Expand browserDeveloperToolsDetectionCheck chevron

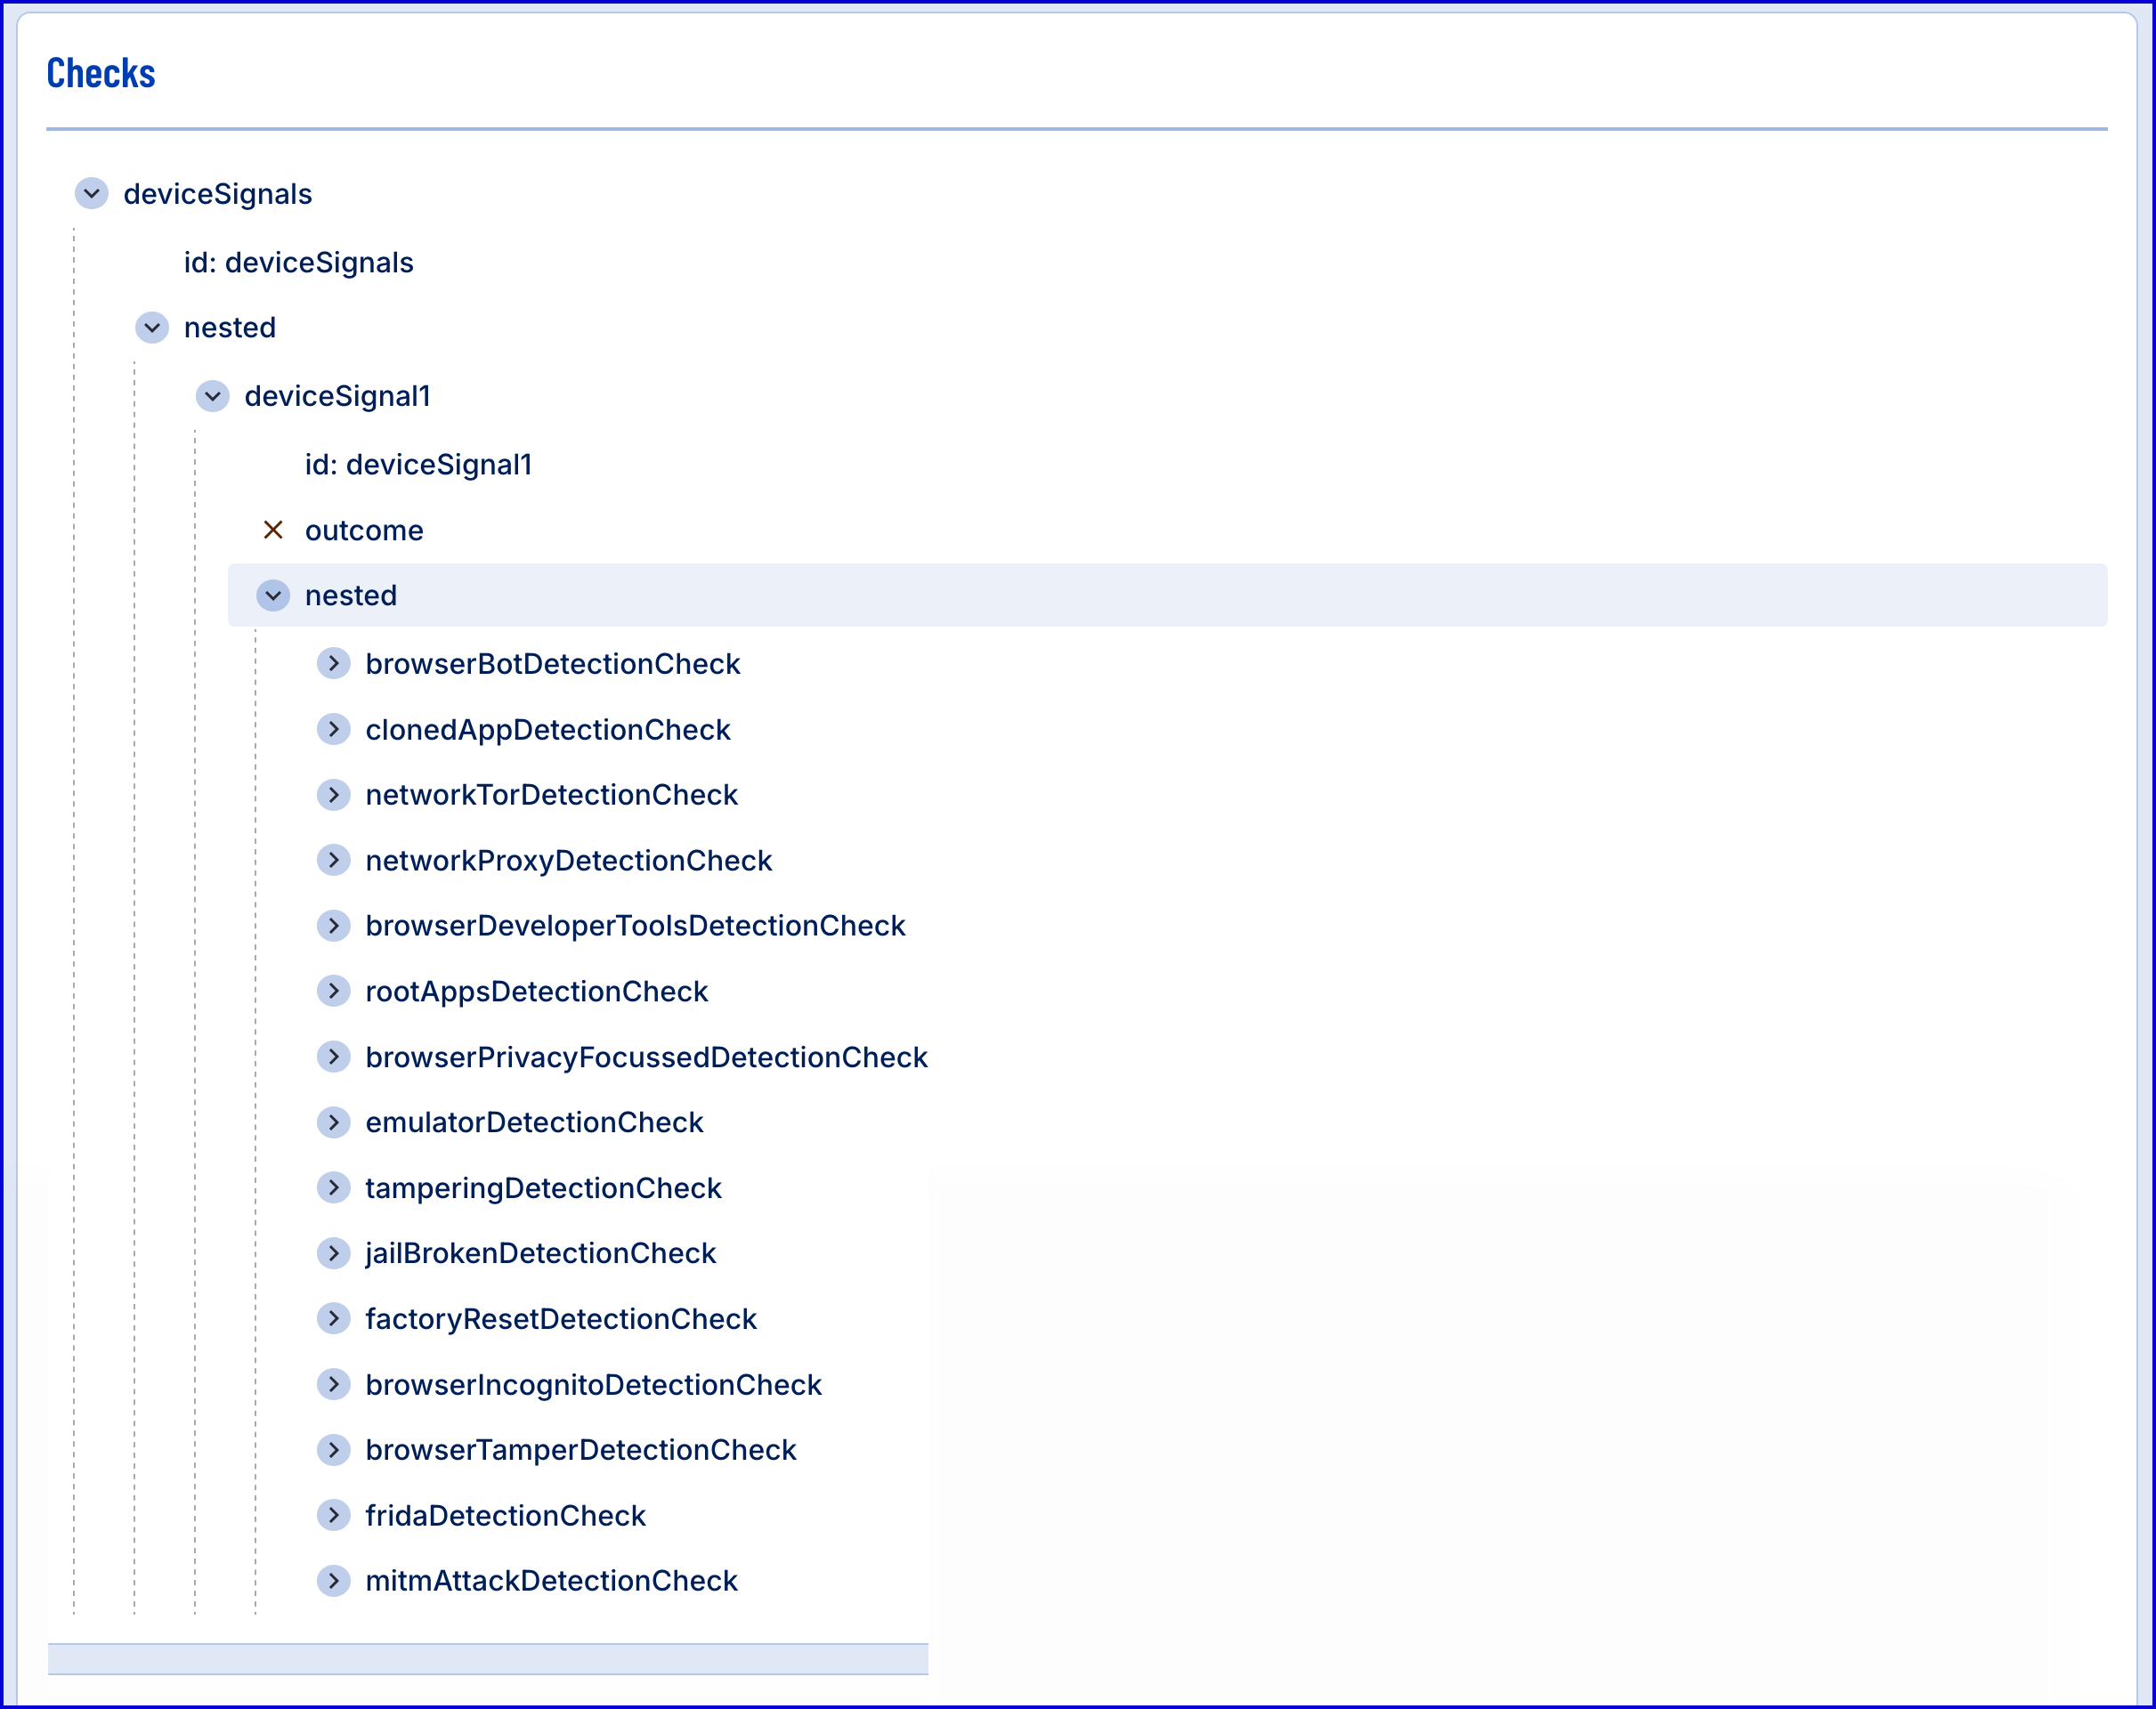tap(333, 925)
